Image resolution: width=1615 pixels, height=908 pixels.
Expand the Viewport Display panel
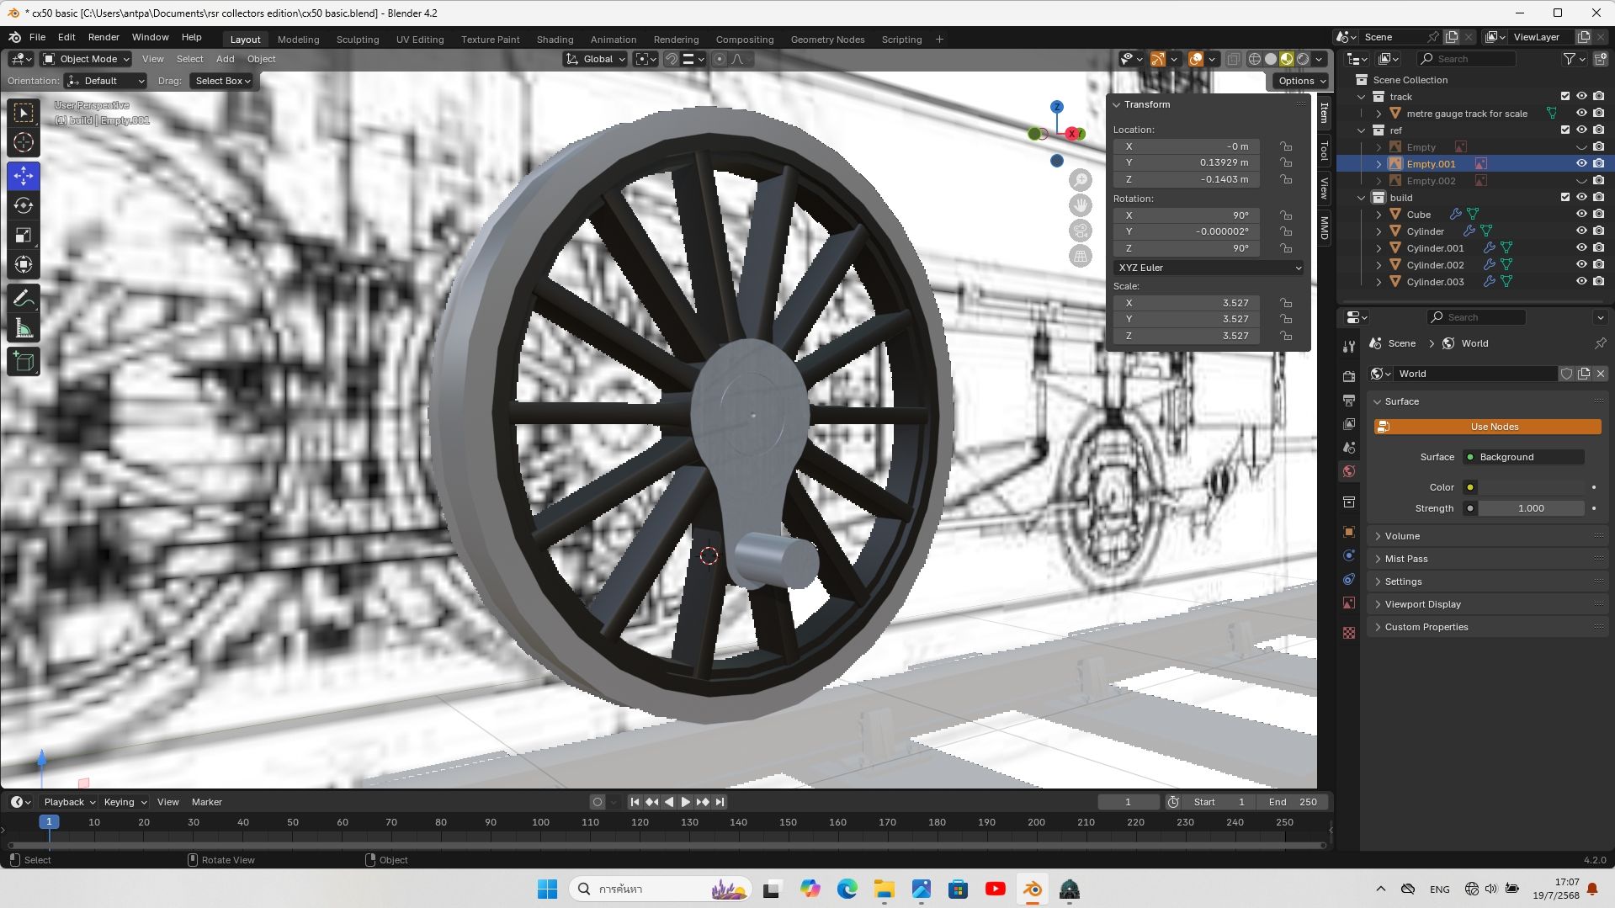(1422, 604)
